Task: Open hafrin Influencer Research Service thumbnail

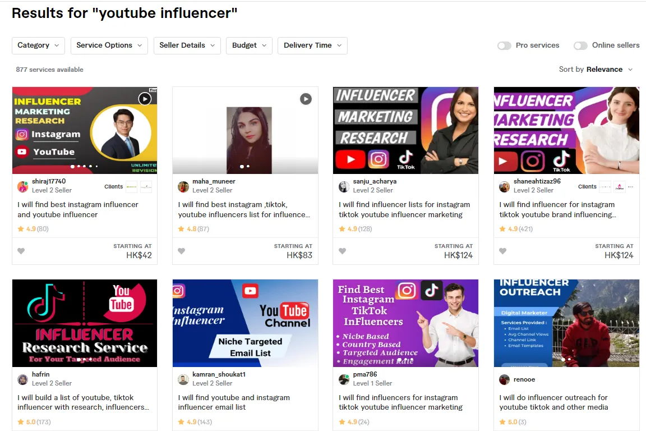Action: 85,323
